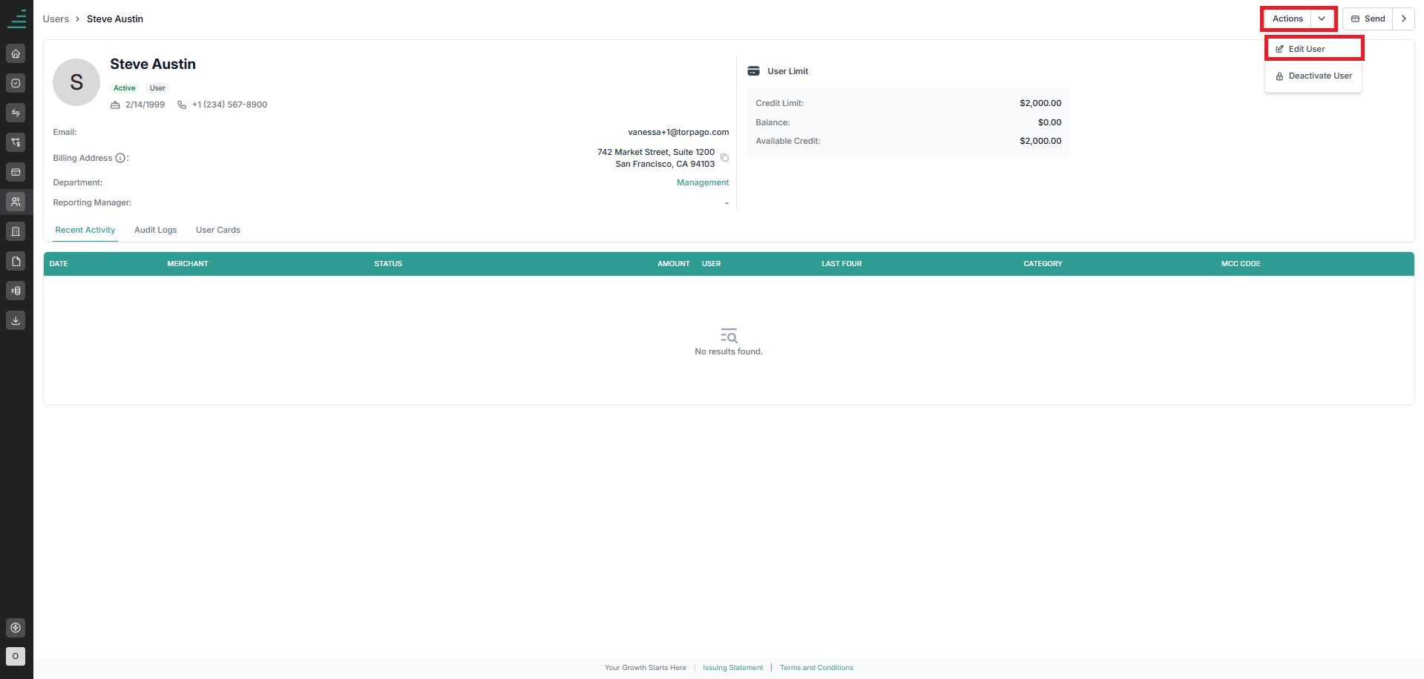The height and width of the screenshot is (679, 1424).
Task: Click the Billing Address info icon
Action: point(120,158)
